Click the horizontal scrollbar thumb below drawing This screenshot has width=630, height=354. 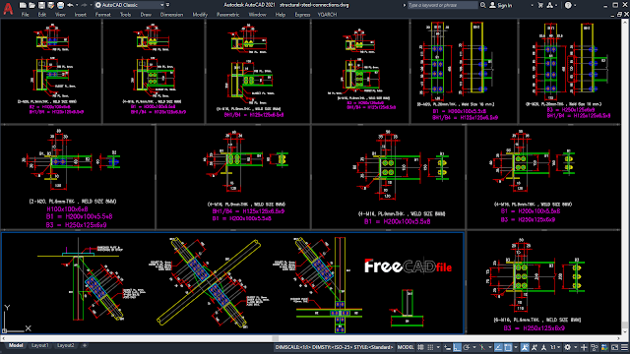pyautogui.click(x=276, y=338)
